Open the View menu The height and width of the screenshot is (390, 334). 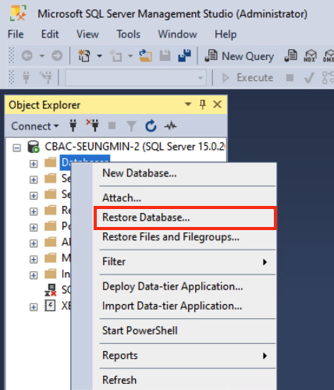87,34
